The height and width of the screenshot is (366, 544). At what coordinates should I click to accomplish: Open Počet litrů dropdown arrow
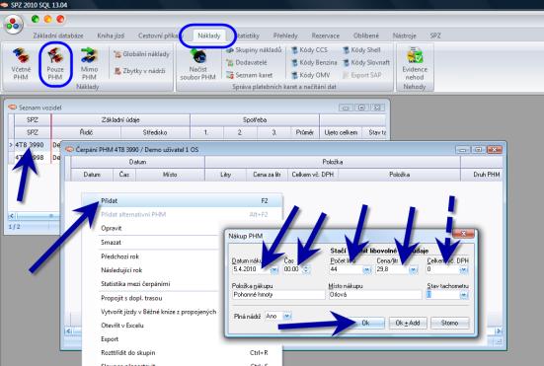coord(366,269)
